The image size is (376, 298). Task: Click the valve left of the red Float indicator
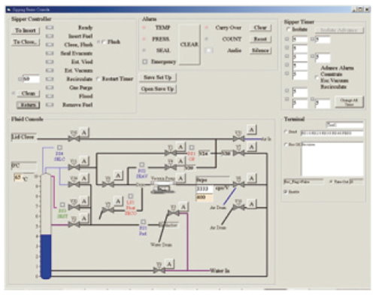click(x=108, y=210)
